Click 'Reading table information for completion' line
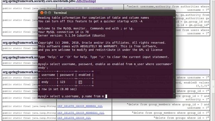Viewport: 215px width, 121px height. click(x=93, y=18)
